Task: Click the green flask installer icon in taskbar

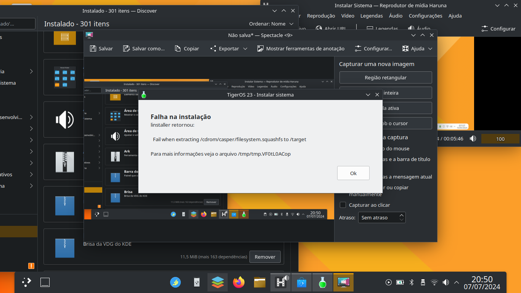Action: point(323,282)
